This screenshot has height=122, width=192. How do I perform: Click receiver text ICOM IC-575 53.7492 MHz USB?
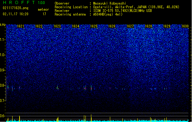click(123, 11)
